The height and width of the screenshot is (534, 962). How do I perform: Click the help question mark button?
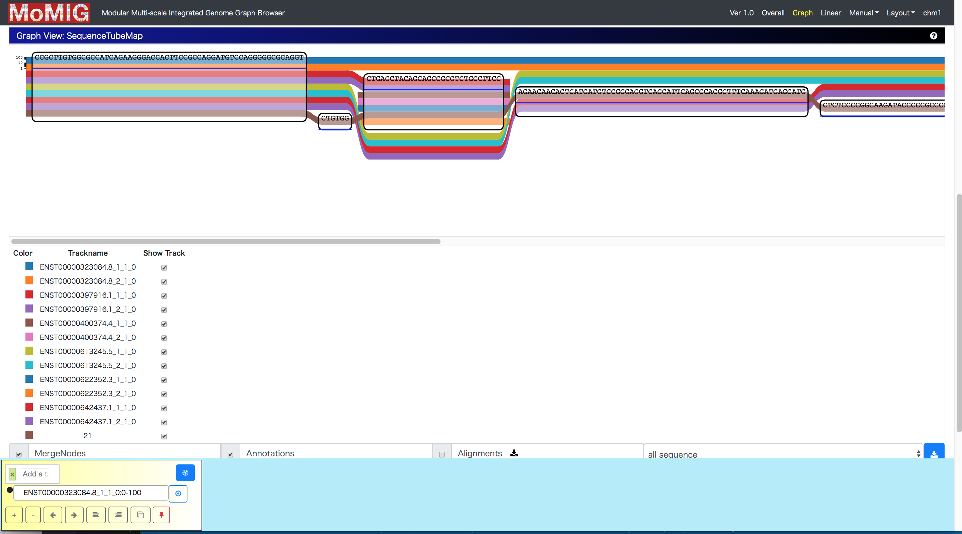click(935, 35)
